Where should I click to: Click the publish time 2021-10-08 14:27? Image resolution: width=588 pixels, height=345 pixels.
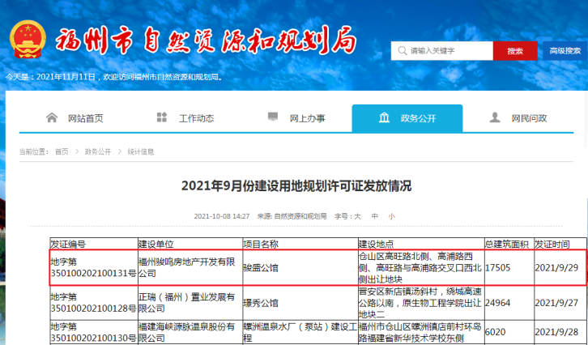(x=222, y=216)
